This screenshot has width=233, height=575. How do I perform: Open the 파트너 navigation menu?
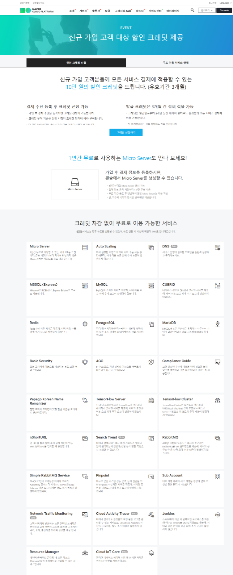point(140,11)
